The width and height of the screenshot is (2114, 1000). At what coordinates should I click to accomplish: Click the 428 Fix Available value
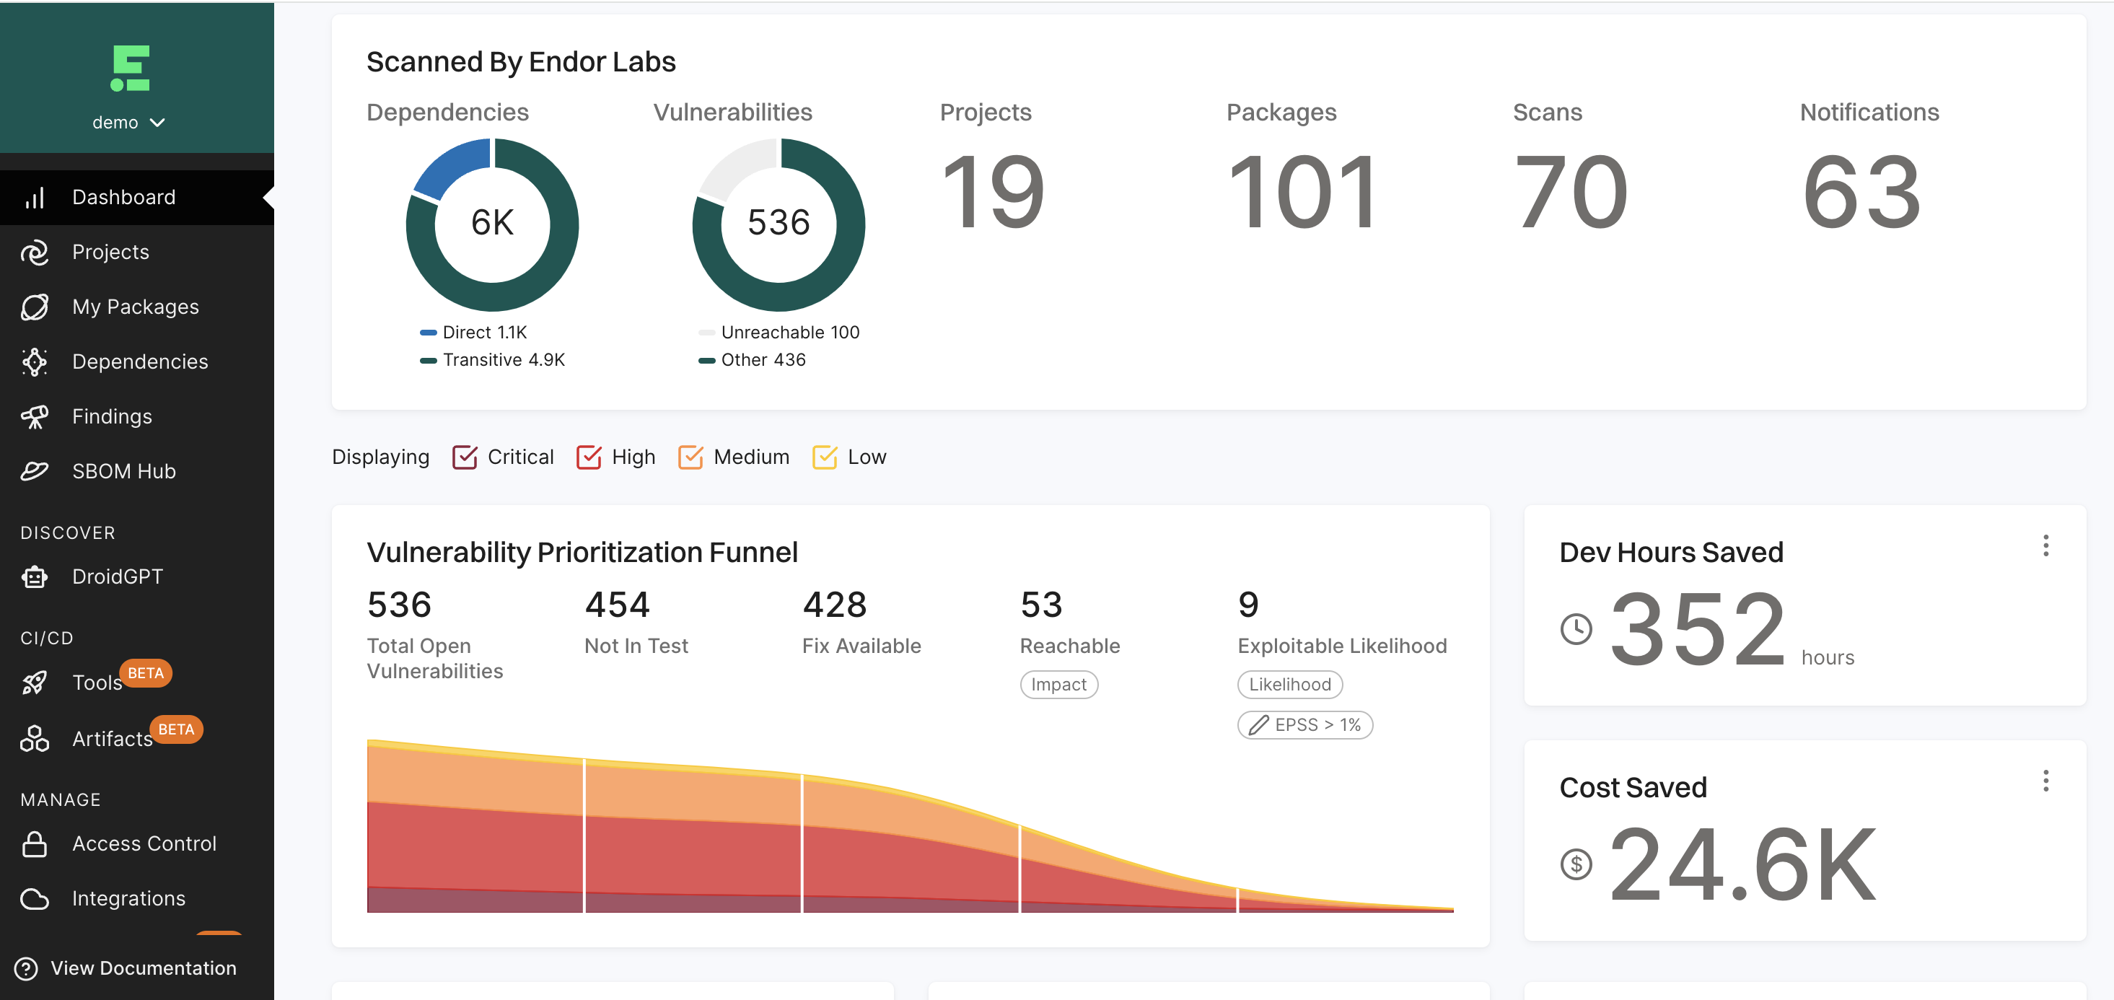click(x=835, y=605)
